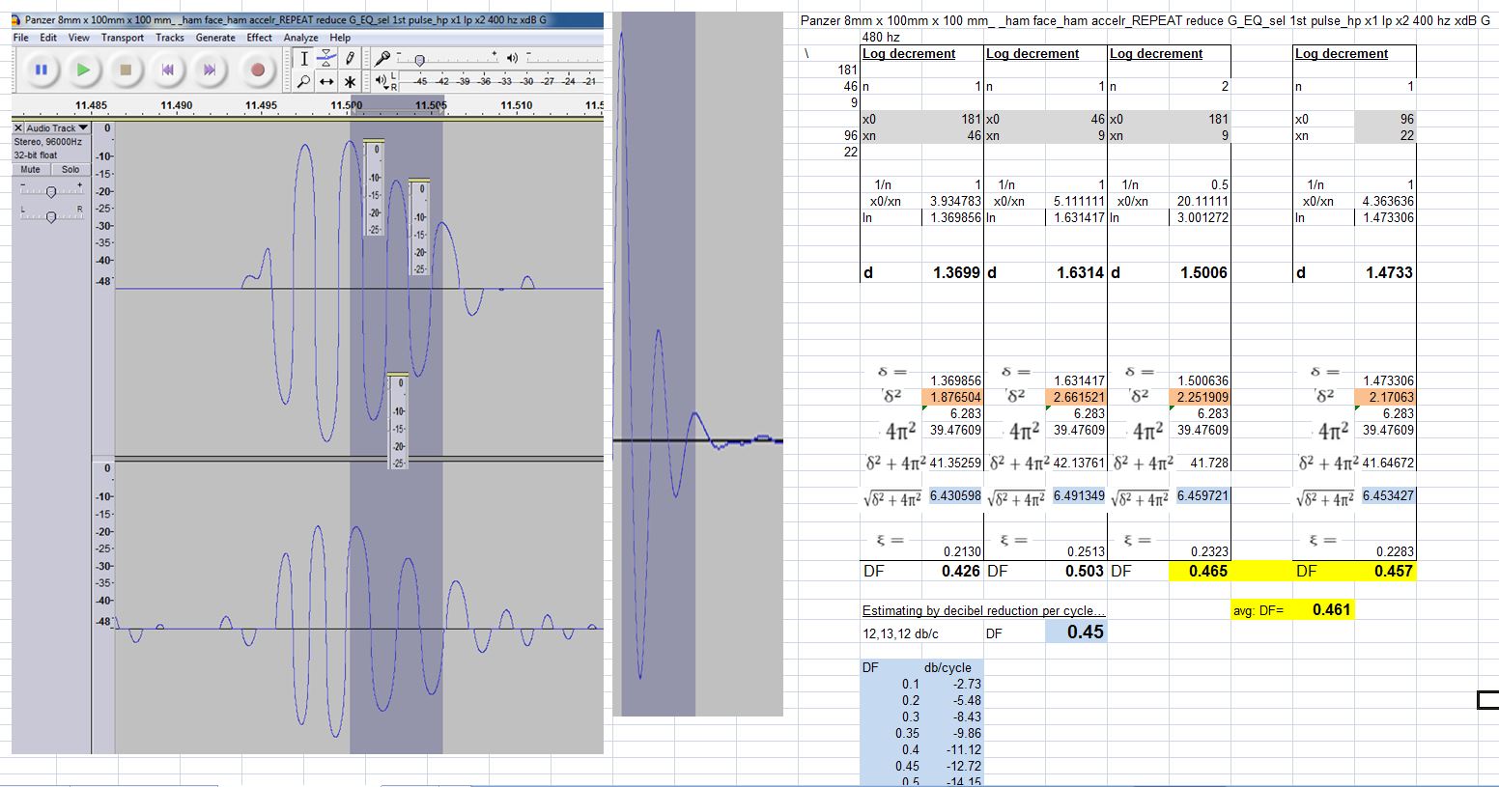Select the Time Shift tool

pos(328,82)
